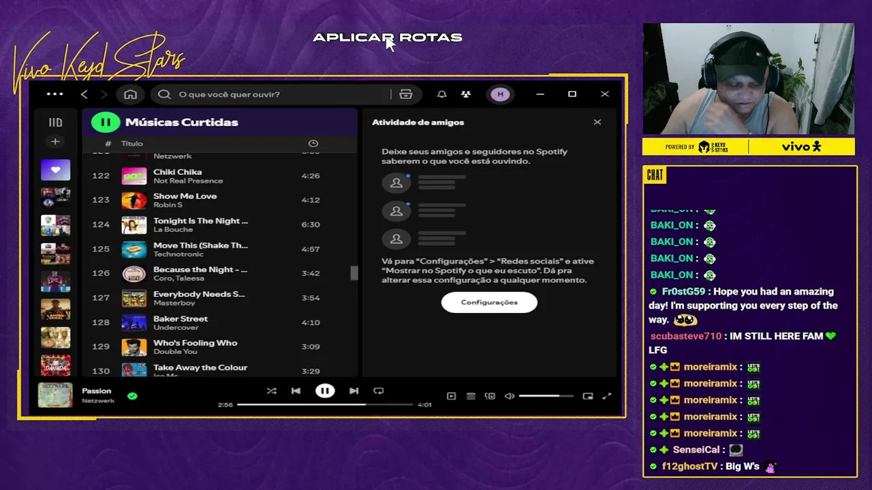Open artist 'Double You' link
The image size is (872, 490).
coord(175,352)
